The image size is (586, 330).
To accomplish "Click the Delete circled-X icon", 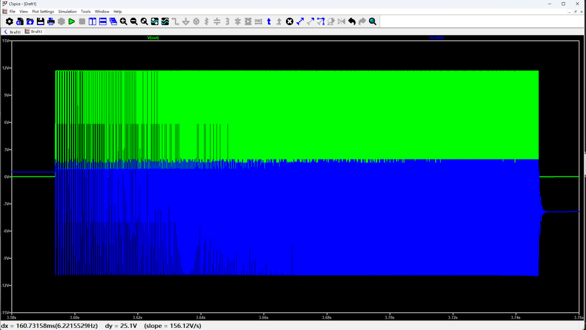I will tap(290, 22).
